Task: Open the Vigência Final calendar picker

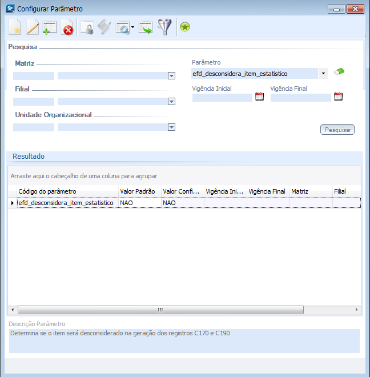Action: pyautogui.click(x=338, y=97)
